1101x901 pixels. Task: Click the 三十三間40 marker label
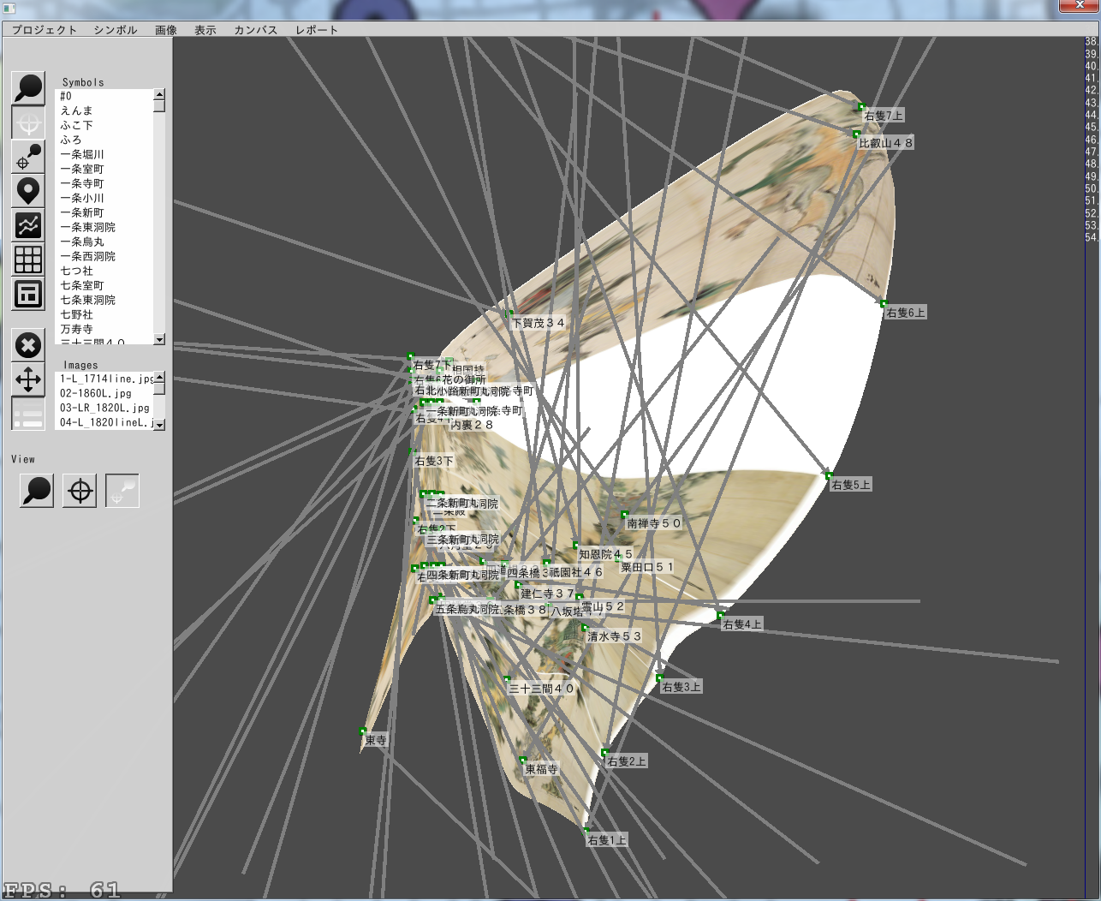pos(541,688)
